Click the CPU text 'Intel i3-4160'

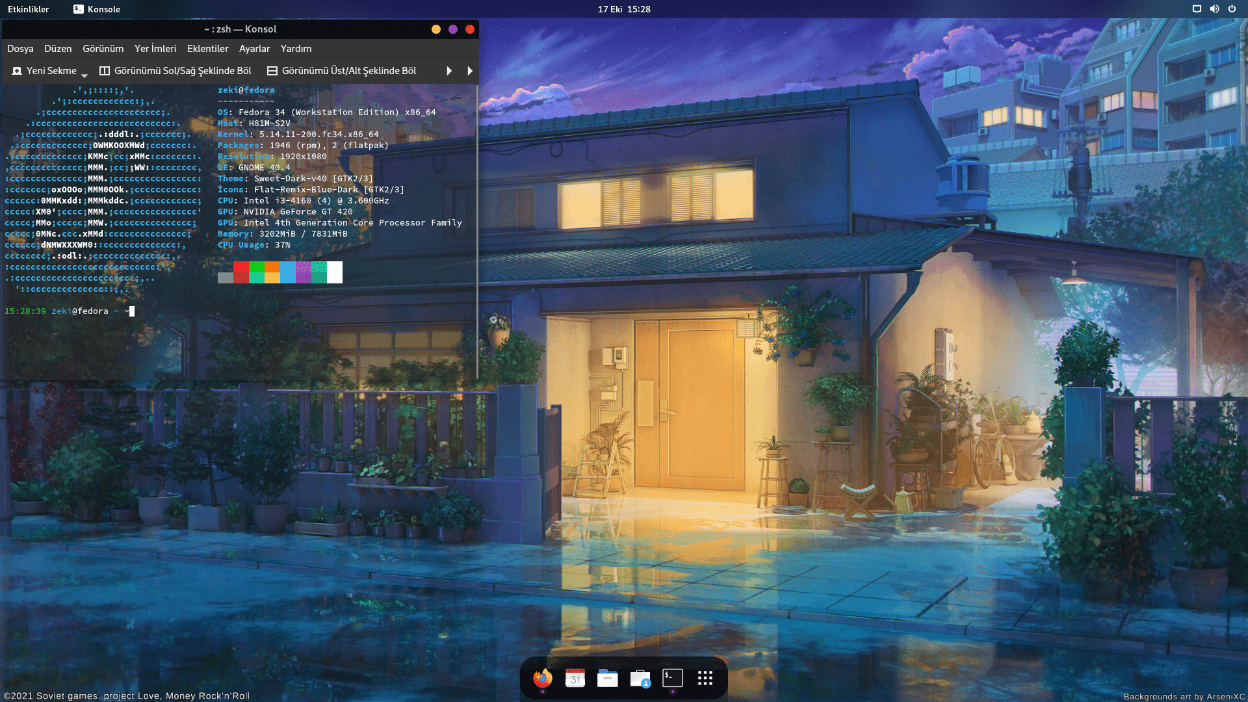278,201
